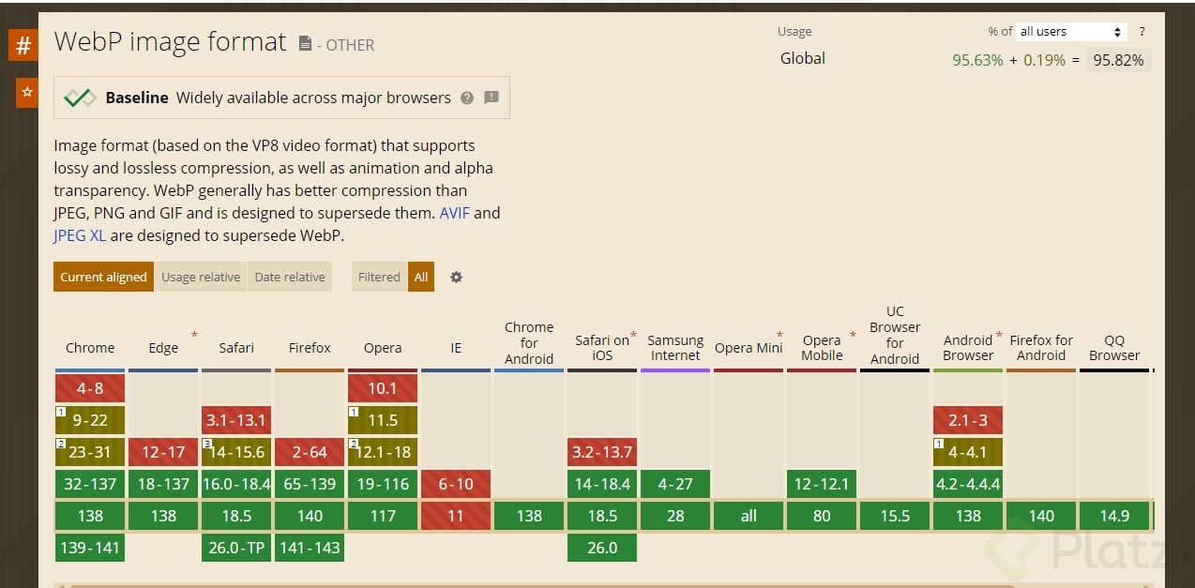This screenshot has width=1195, height=588.
Task: Click the UC Browser for Android header
Action: (x=895, y=336)
